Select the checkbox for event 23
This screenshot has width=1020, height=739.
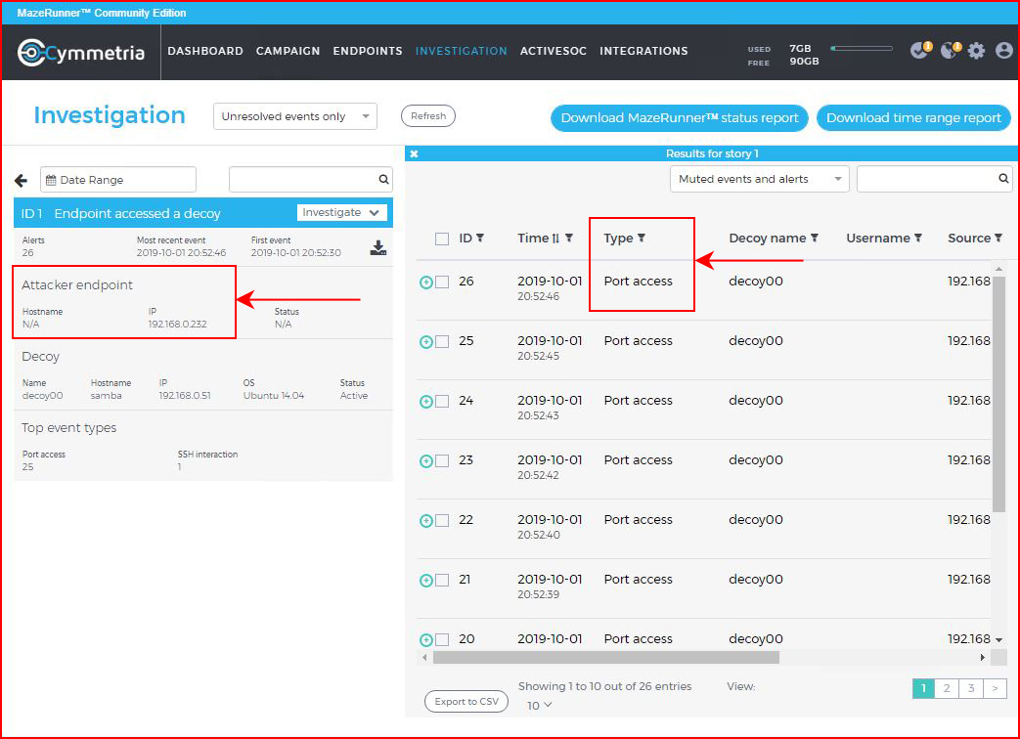(442, 460)
